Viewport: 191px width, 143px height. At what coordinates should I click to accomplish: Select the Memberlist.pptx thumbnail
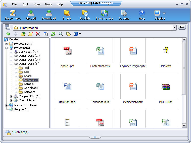coord(133,87)
